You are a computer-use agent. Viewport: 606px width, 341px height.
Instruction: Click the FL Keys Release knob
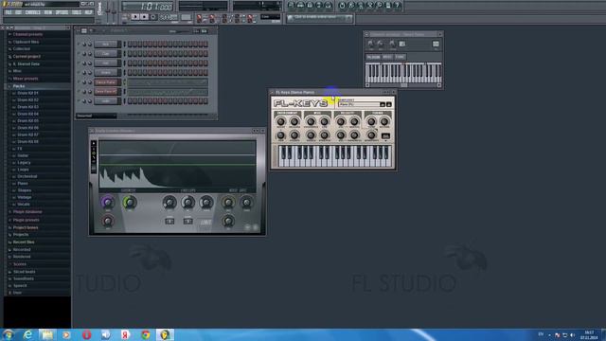pos(294,122)
